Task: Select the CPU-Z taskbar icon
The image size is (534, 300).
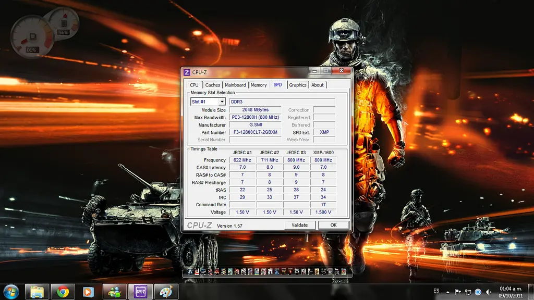Action: 140,292
